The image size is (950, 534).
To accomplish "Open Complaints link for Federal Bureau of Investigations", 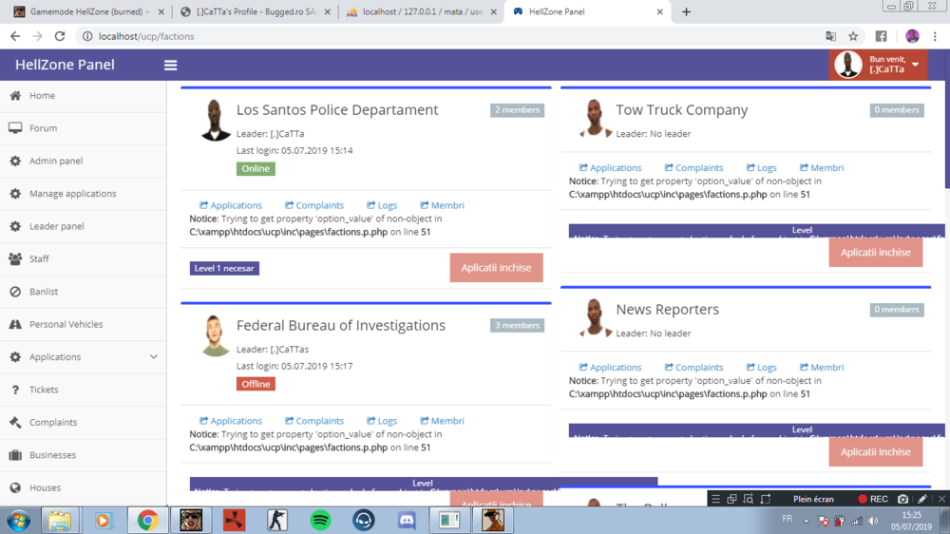I will pos(314,421).
